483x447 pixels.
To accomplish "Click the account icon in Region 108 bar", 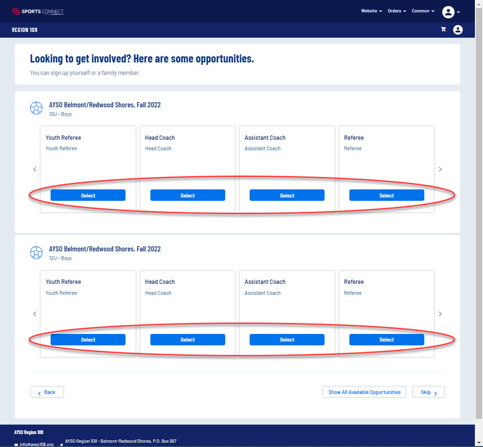I will point(458,30).
